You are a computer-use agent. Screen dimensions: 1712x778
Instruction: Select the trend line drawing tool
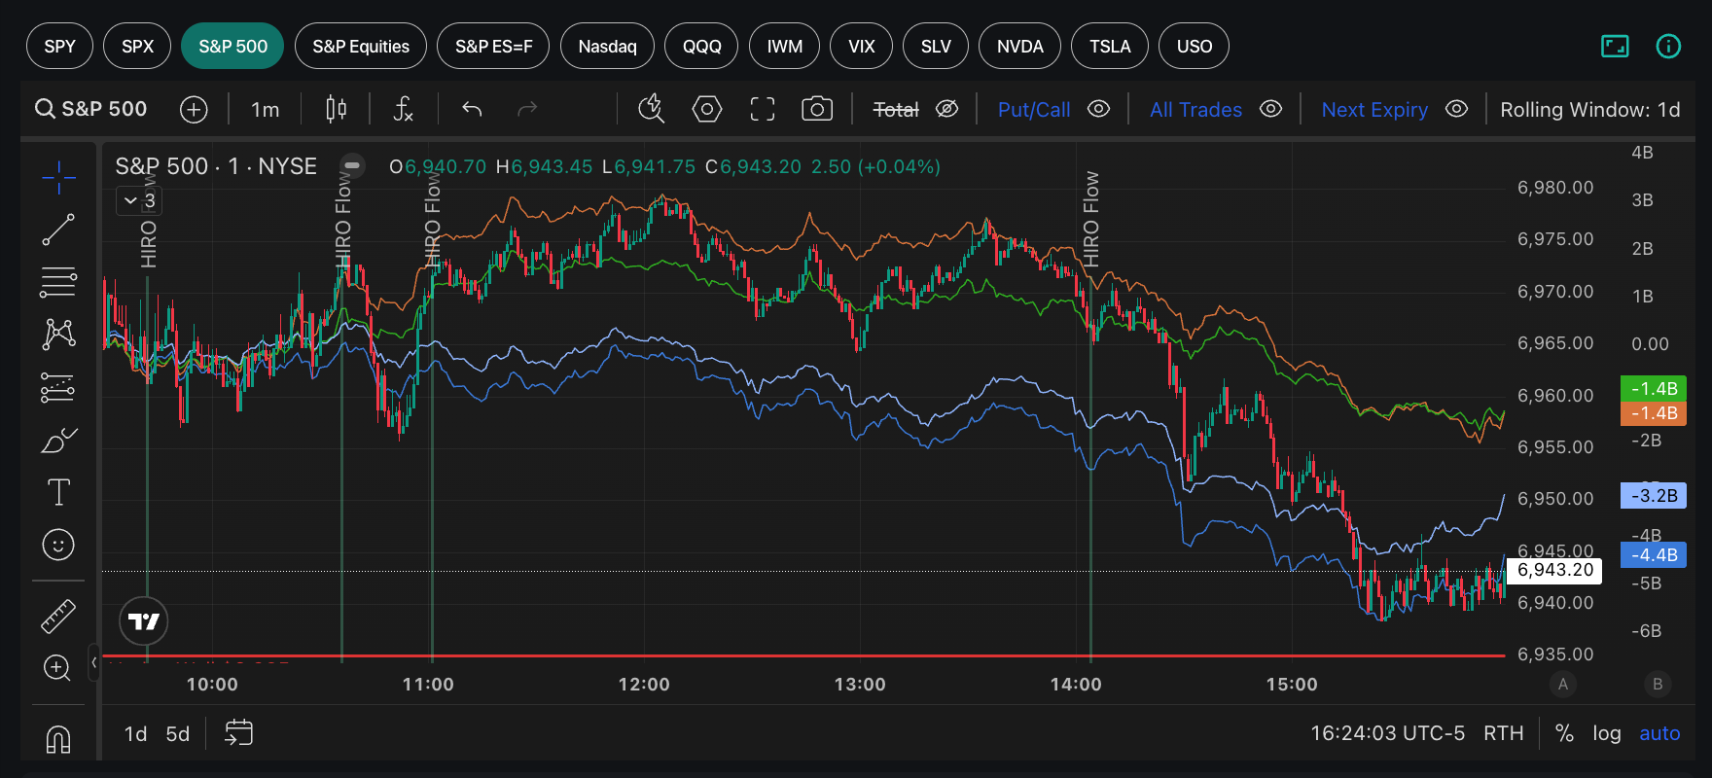58,230
